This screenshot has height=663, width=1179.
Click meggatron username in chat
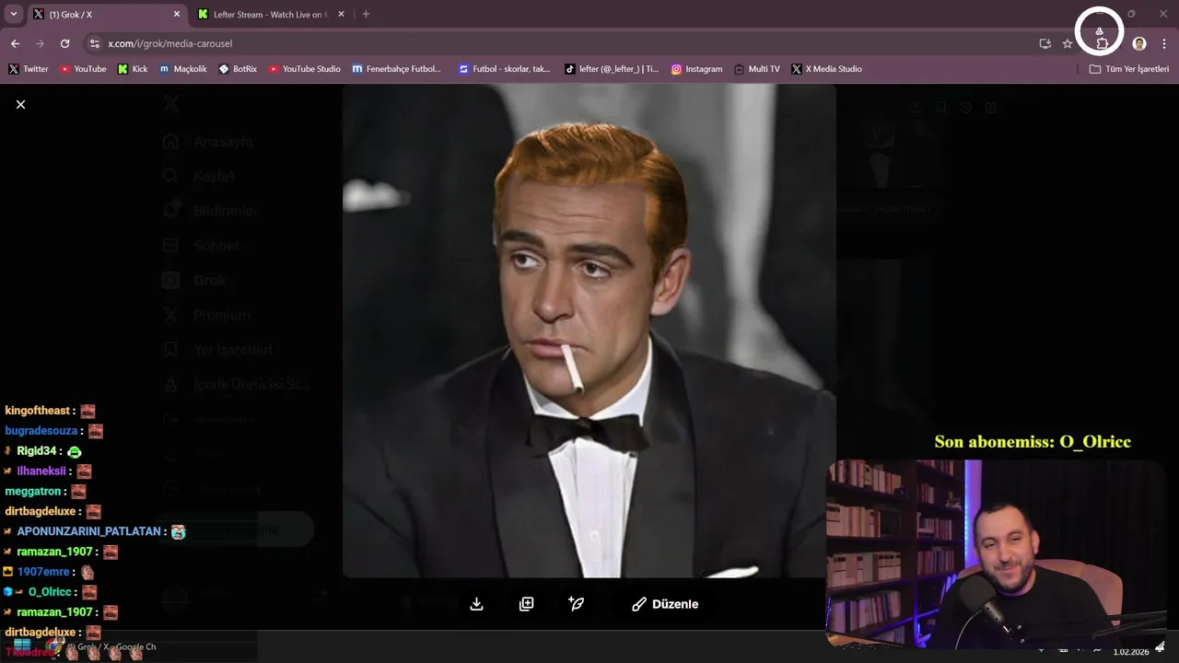[33, 492]
